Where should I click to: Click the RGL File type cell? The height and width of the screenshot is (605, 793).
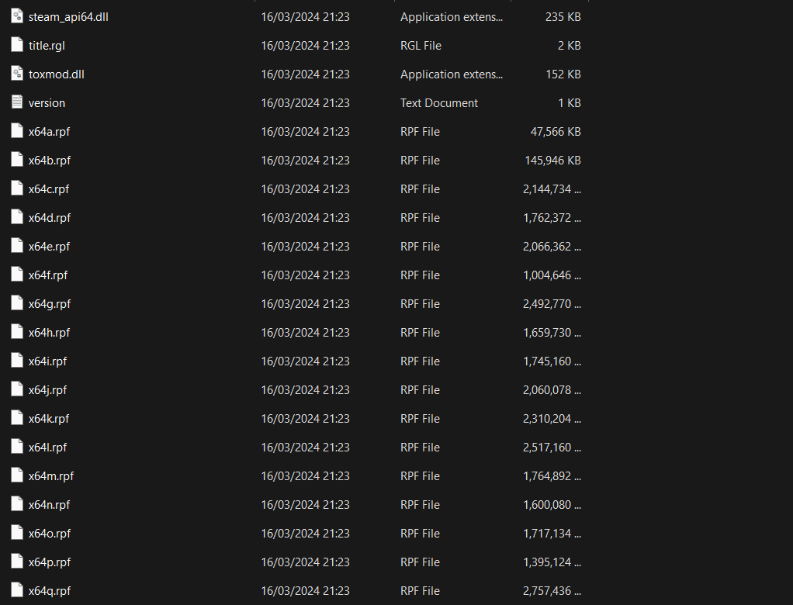tap(421, 46)
